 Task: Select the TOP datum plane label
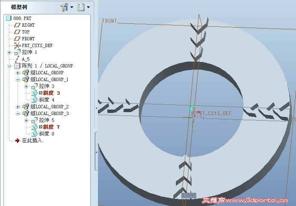click(26, 32)
